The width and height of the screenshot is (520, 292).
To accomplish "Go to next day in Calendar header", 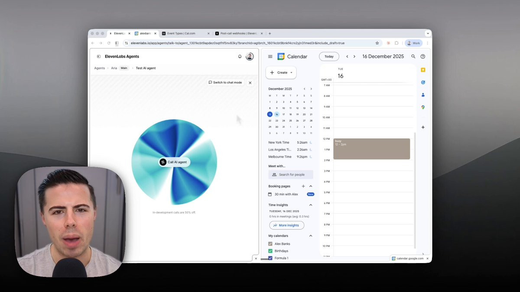I will [354, 56].
